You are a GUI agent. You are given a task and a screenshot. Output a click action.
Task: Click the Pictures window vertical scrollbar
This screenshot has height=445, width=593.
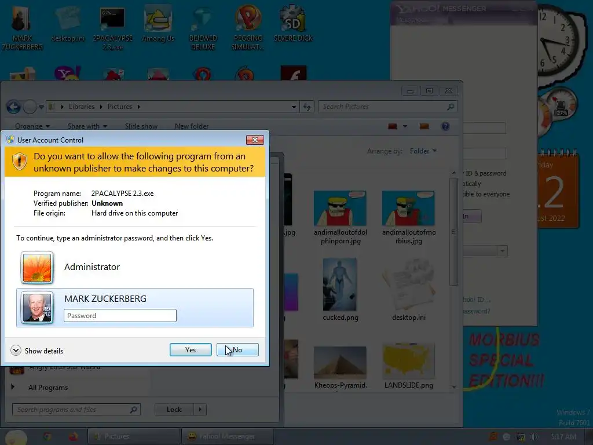453,232
